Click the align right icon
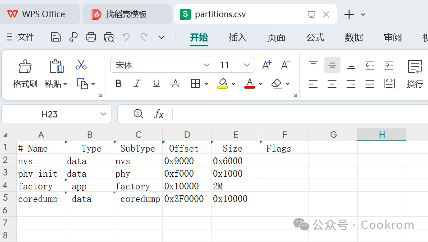 (351, 84)
